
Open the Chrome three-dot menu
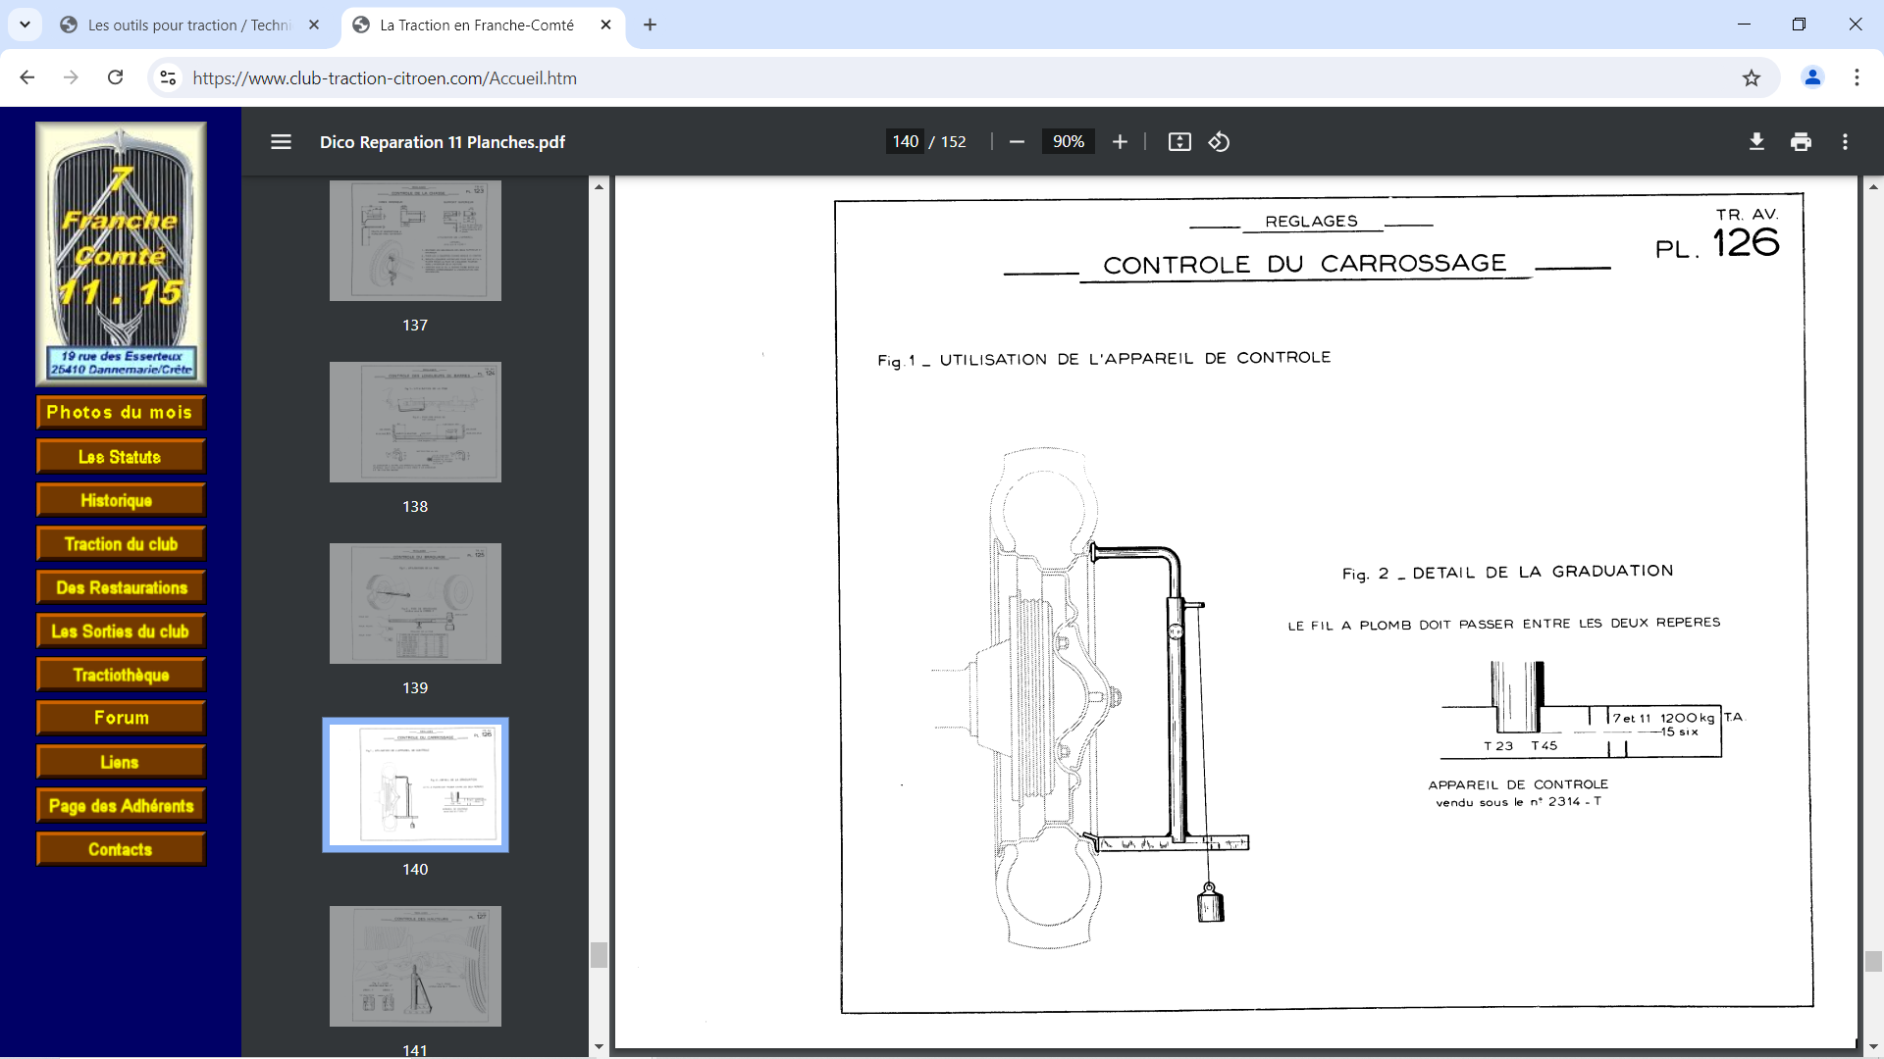(x=1857, y=77)
